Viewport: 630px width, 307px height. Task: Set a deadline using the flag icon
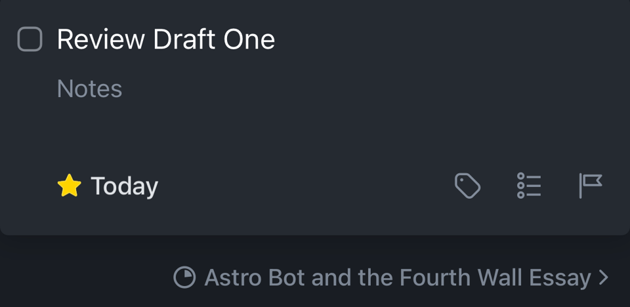[590, 186]
